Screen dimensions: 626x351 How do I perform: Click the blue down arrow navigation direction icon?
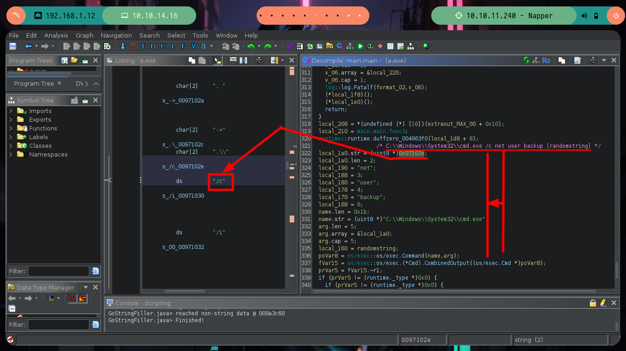pos(122,46)
